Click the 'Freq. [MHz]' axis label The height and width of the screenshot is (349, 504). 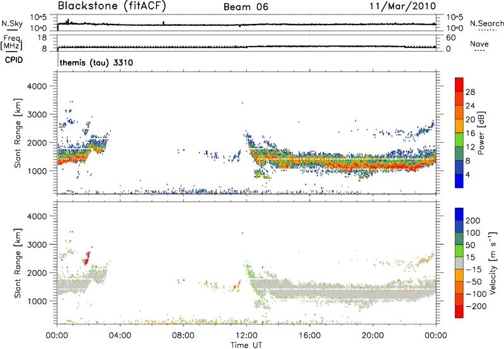click(11, 42)
